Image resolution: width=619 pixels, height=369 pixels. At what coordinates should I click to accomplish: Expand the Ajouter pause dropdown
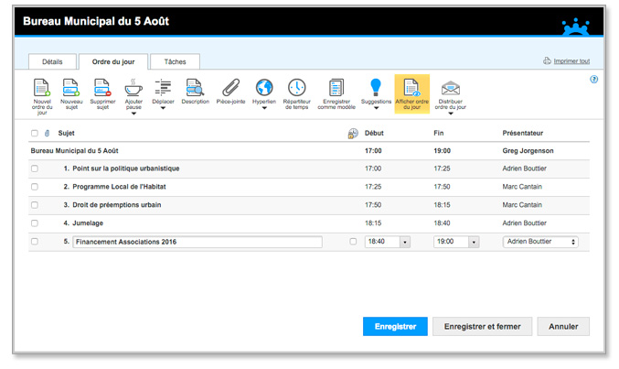tap(133, 111)
